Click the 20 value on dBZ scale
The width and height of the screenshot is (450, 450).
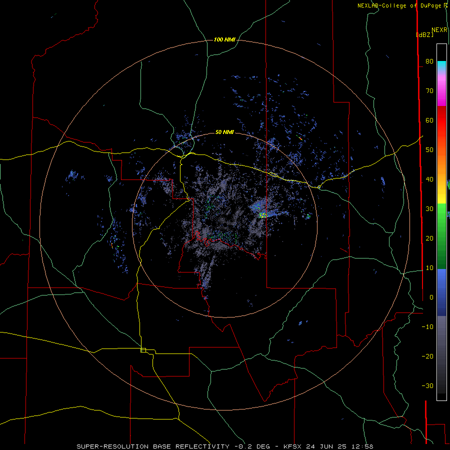[429, 238]
